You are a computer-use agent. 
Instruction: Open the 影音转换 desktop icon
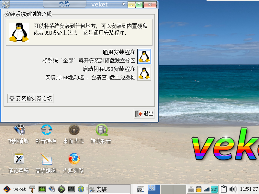(46, 134)
